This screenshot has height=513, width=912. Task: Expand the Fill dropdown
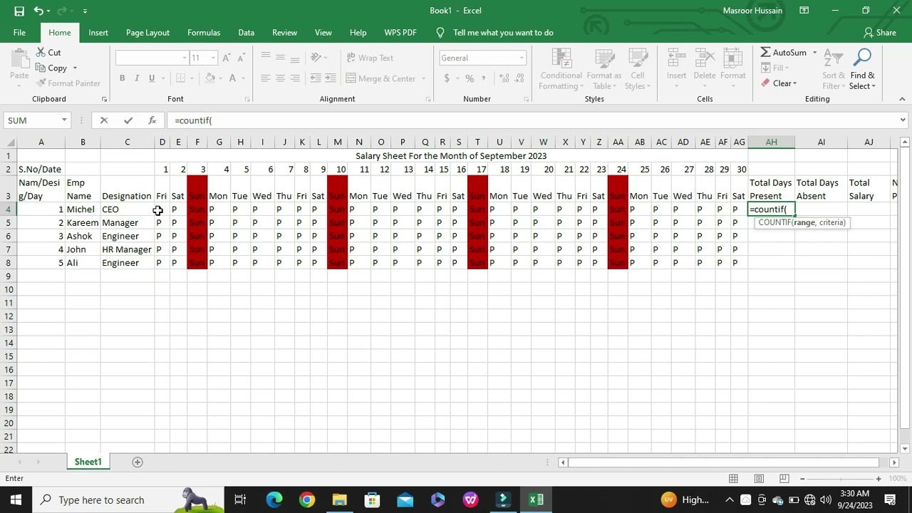pyautogui.click(x=785, y=68)
